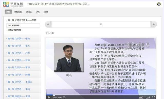Expand the 第一周 化学系——李闯 section
164x99 pixels.
22,89
